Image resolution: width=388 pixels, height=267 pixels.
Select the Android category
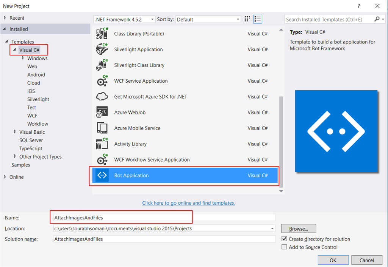point(36,74)
